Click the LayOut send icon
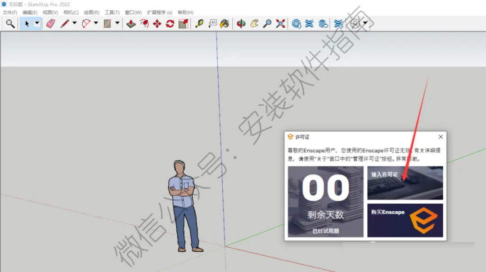486x272 pixels. [x=323, y=24]
